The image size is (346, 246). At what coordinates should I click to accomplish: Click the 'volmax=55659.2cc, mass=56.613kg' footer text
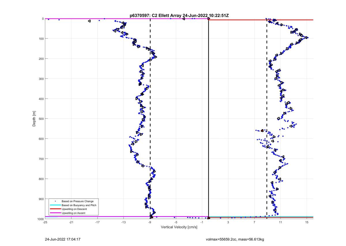coord(235,240)
